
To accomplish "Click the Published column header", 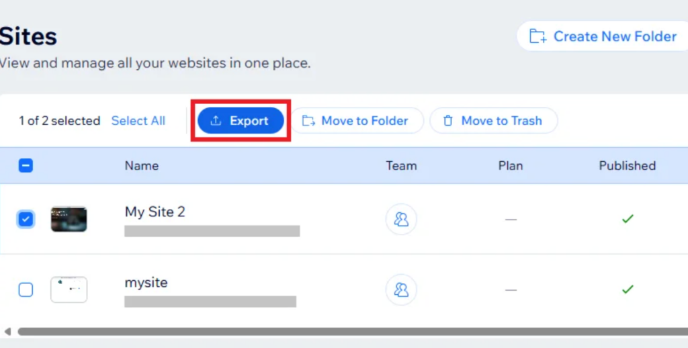I will pyautogui.click(x=627, y=166).
